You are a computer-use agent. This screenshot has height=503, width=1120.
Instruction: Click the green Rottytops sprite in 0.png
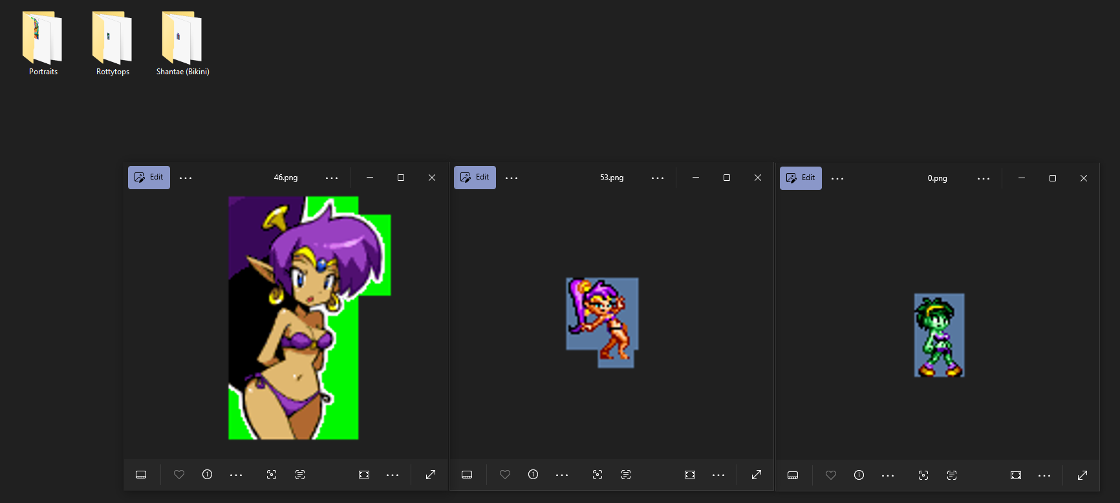click(x=939, y=335)
